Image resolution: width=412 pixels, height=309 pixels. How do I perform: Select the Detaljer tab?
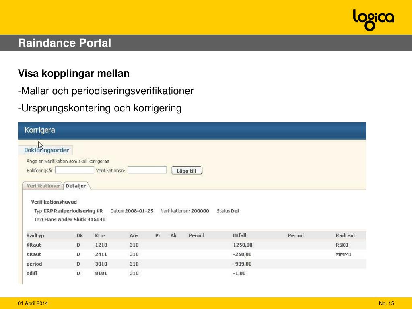[x=76, y=186]
